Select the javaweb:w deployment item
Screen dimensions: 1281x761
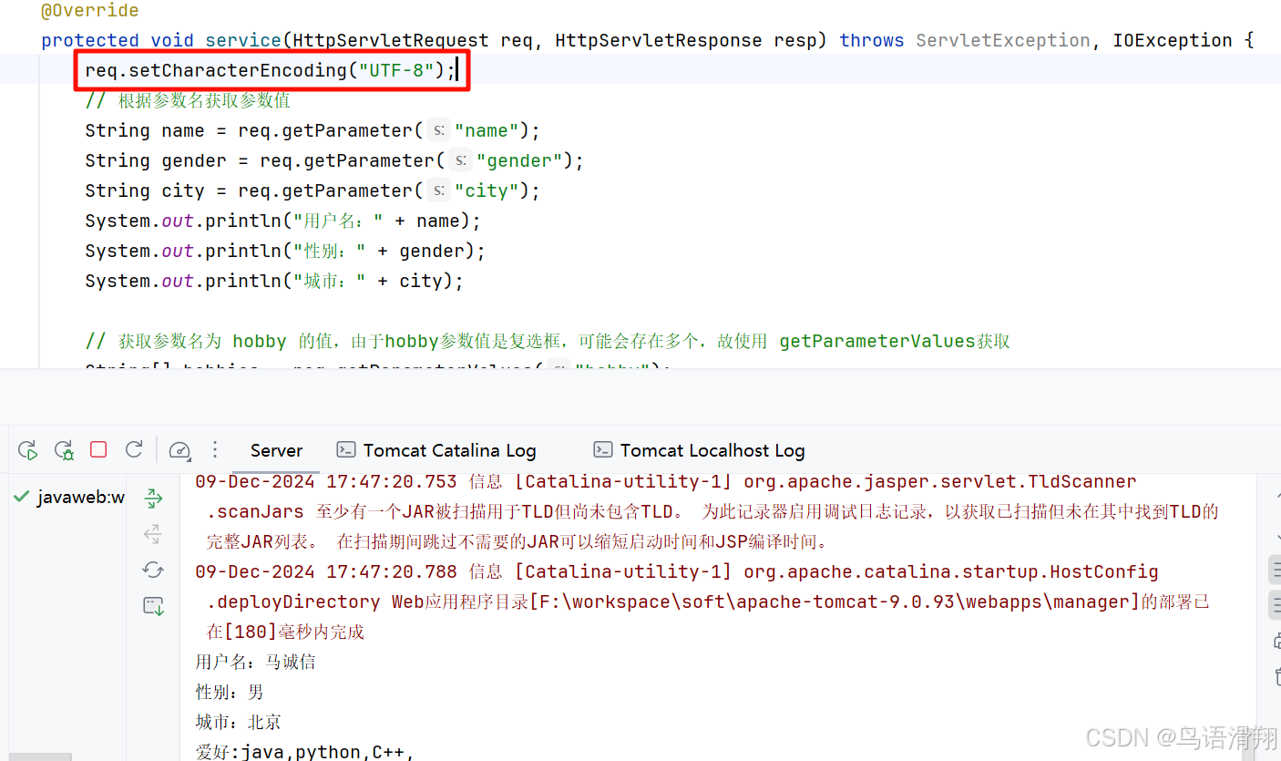[69, 498]
